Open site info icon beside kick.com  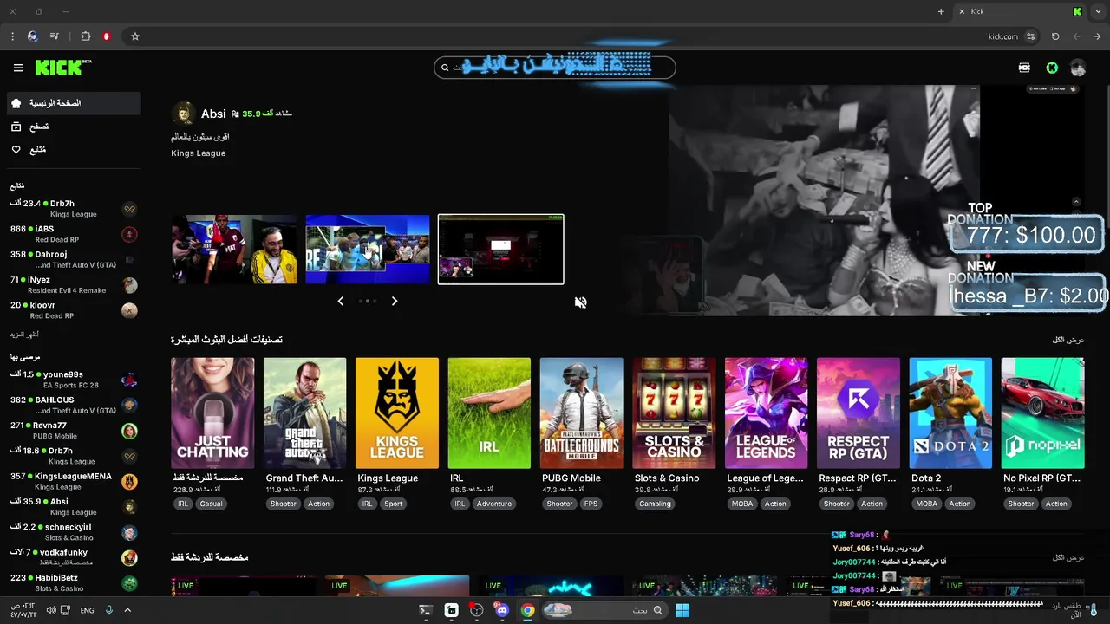click(x=1030, y=36)
